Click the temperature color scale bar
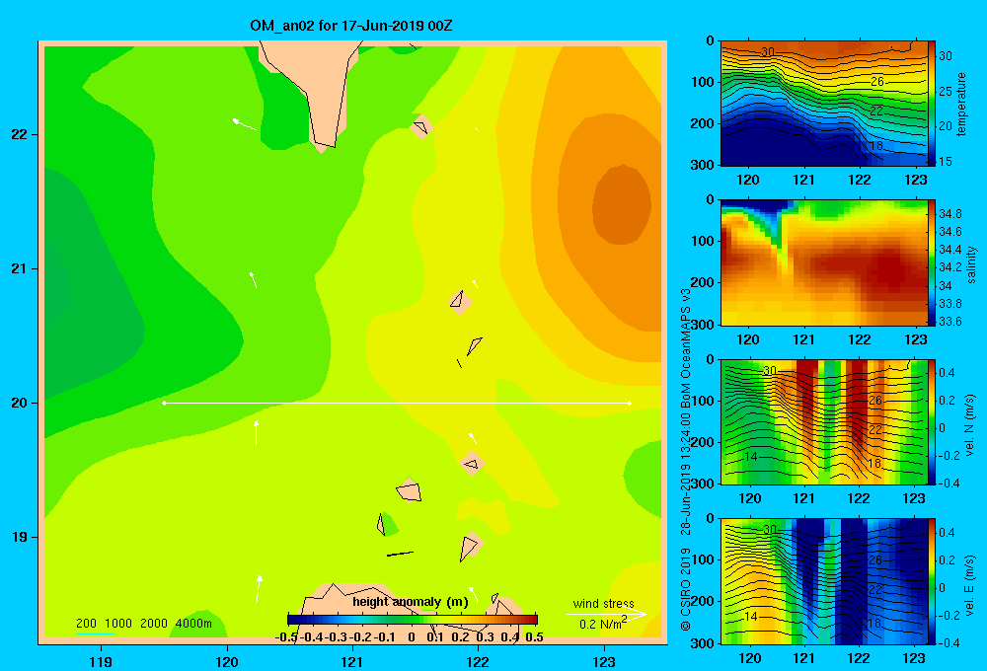The width and height of the screenshot is (987, 671). point(933,104)
